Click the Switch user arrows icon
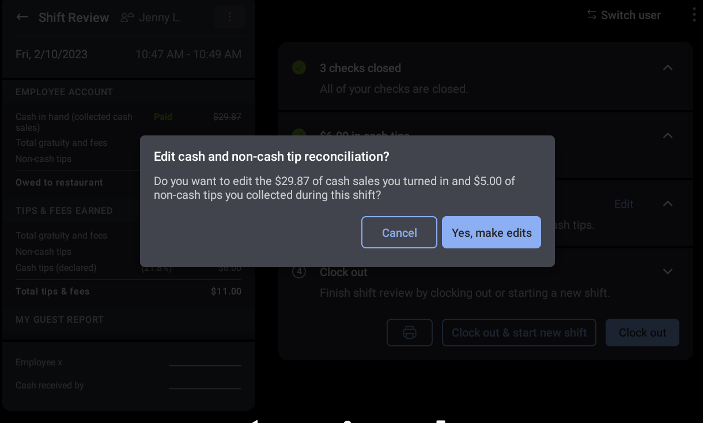703x423 pixels. tap(591, 15)
